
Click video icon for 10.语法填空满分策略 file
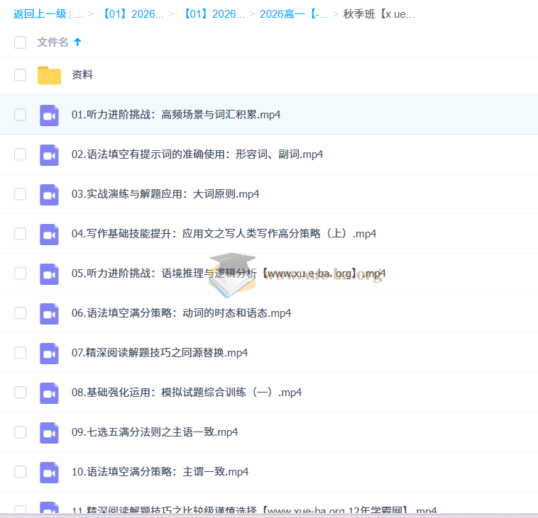click(x=49, y=472)
